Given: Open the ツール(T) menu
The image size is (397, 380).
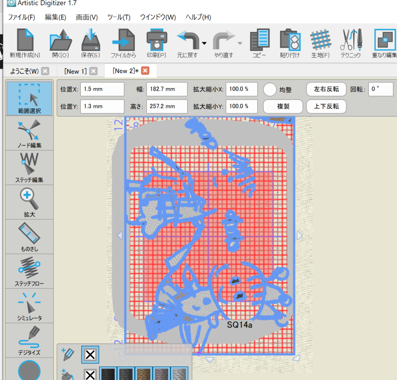Looking at the screenshot, I should (x=119, y=17).
